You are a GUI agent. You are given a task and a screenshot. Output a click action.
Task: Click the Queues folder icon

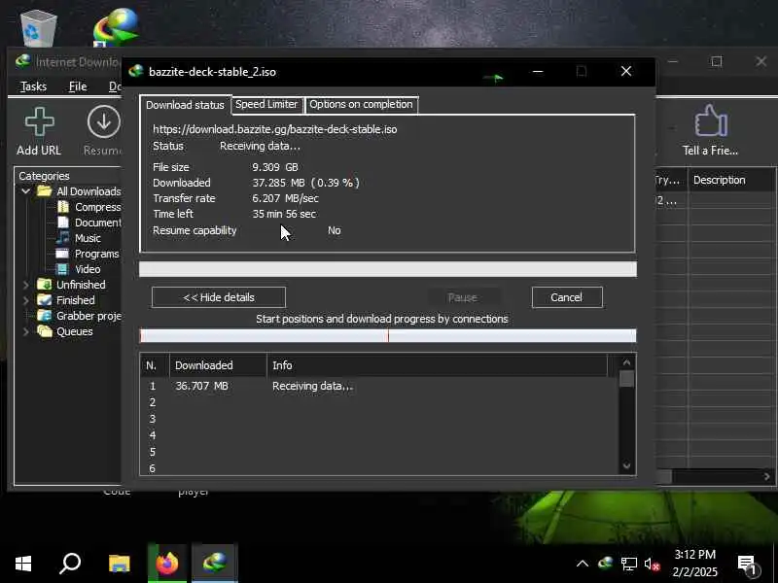(44, 330)
